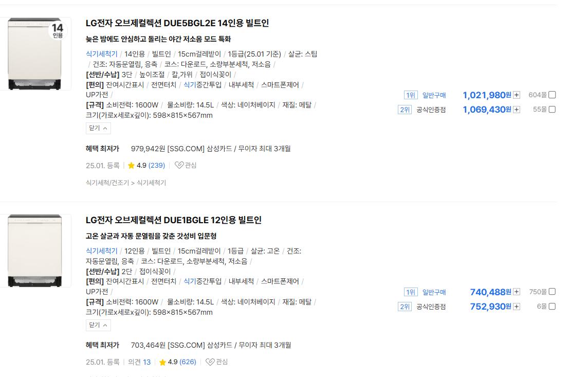Click plus icon beside 1,021,980원 price
The width and height of the screenshot is (569, 377).
(x=517, y=95)
